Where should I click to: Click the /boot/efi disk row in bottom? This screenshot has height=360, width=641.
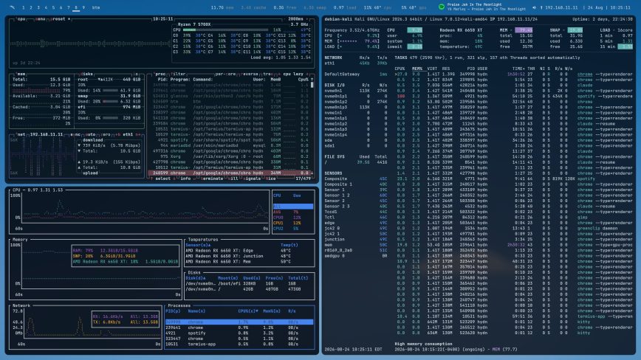249,283
